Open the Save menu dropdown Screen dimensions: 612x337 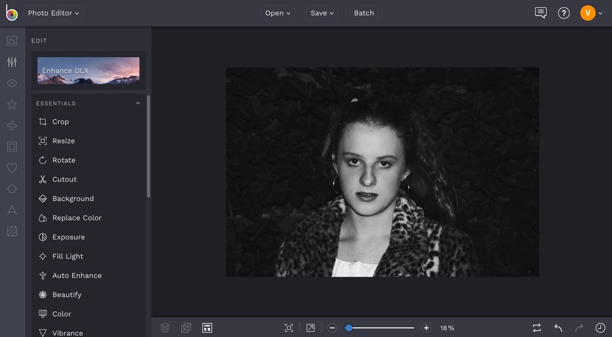point(322,13)
